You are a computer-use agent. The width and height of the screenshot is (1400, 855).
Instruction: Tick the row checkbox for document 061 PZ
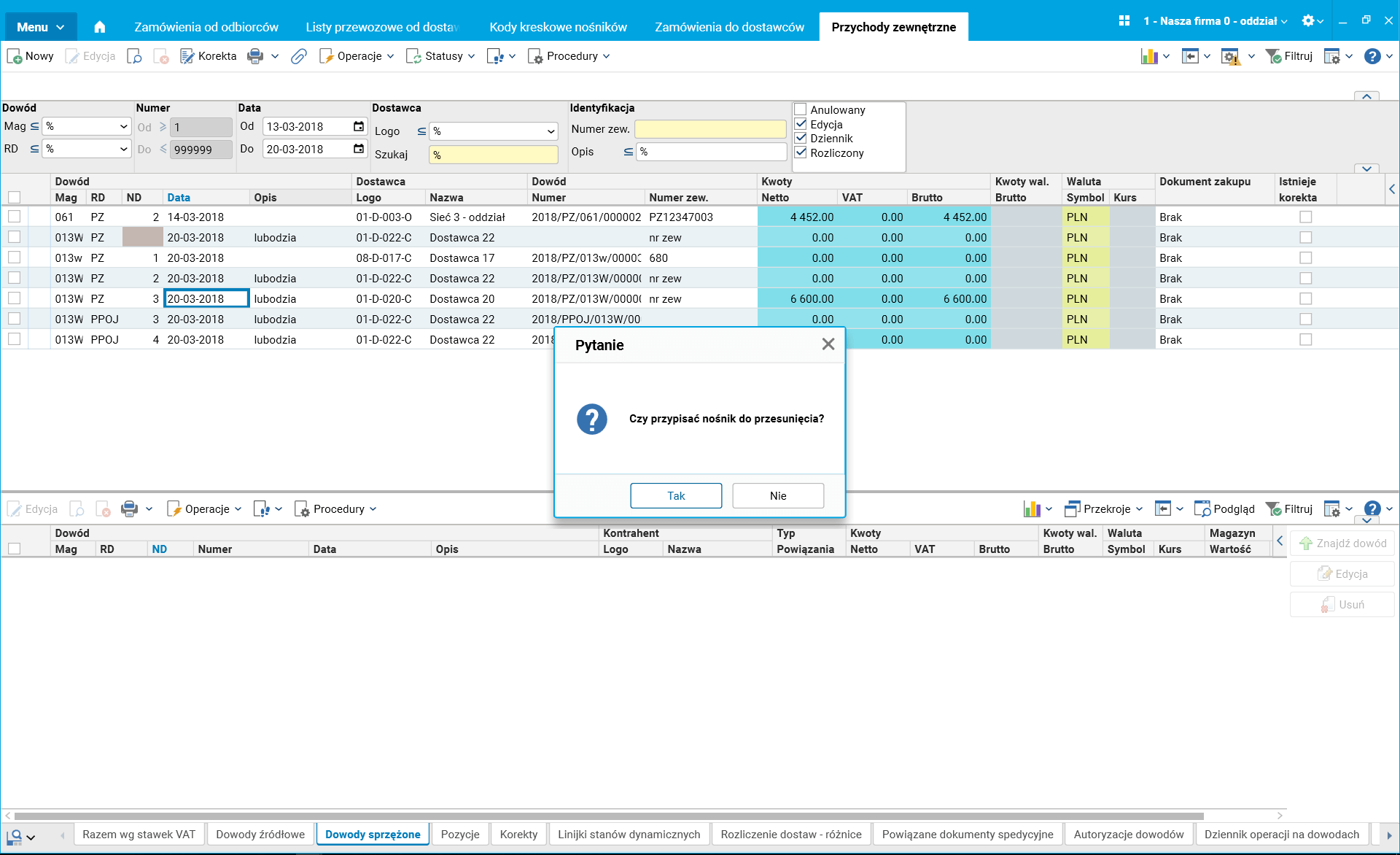click(15, 217)
